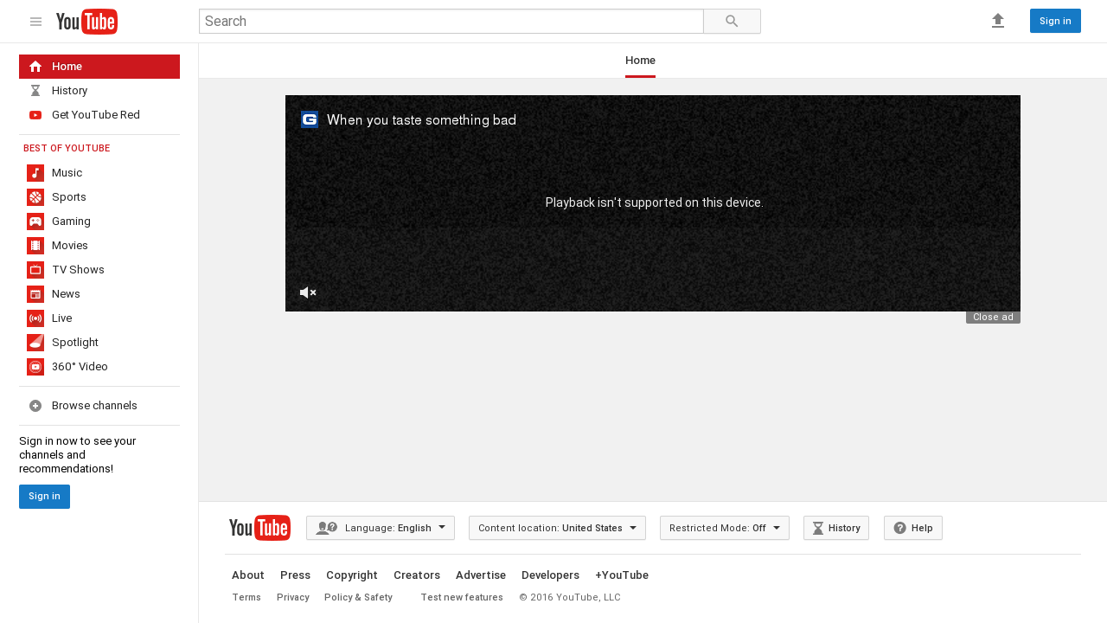Viewport: 1107px width, 623px height.
Task: Click Test new features link
Action: (462, 598)
